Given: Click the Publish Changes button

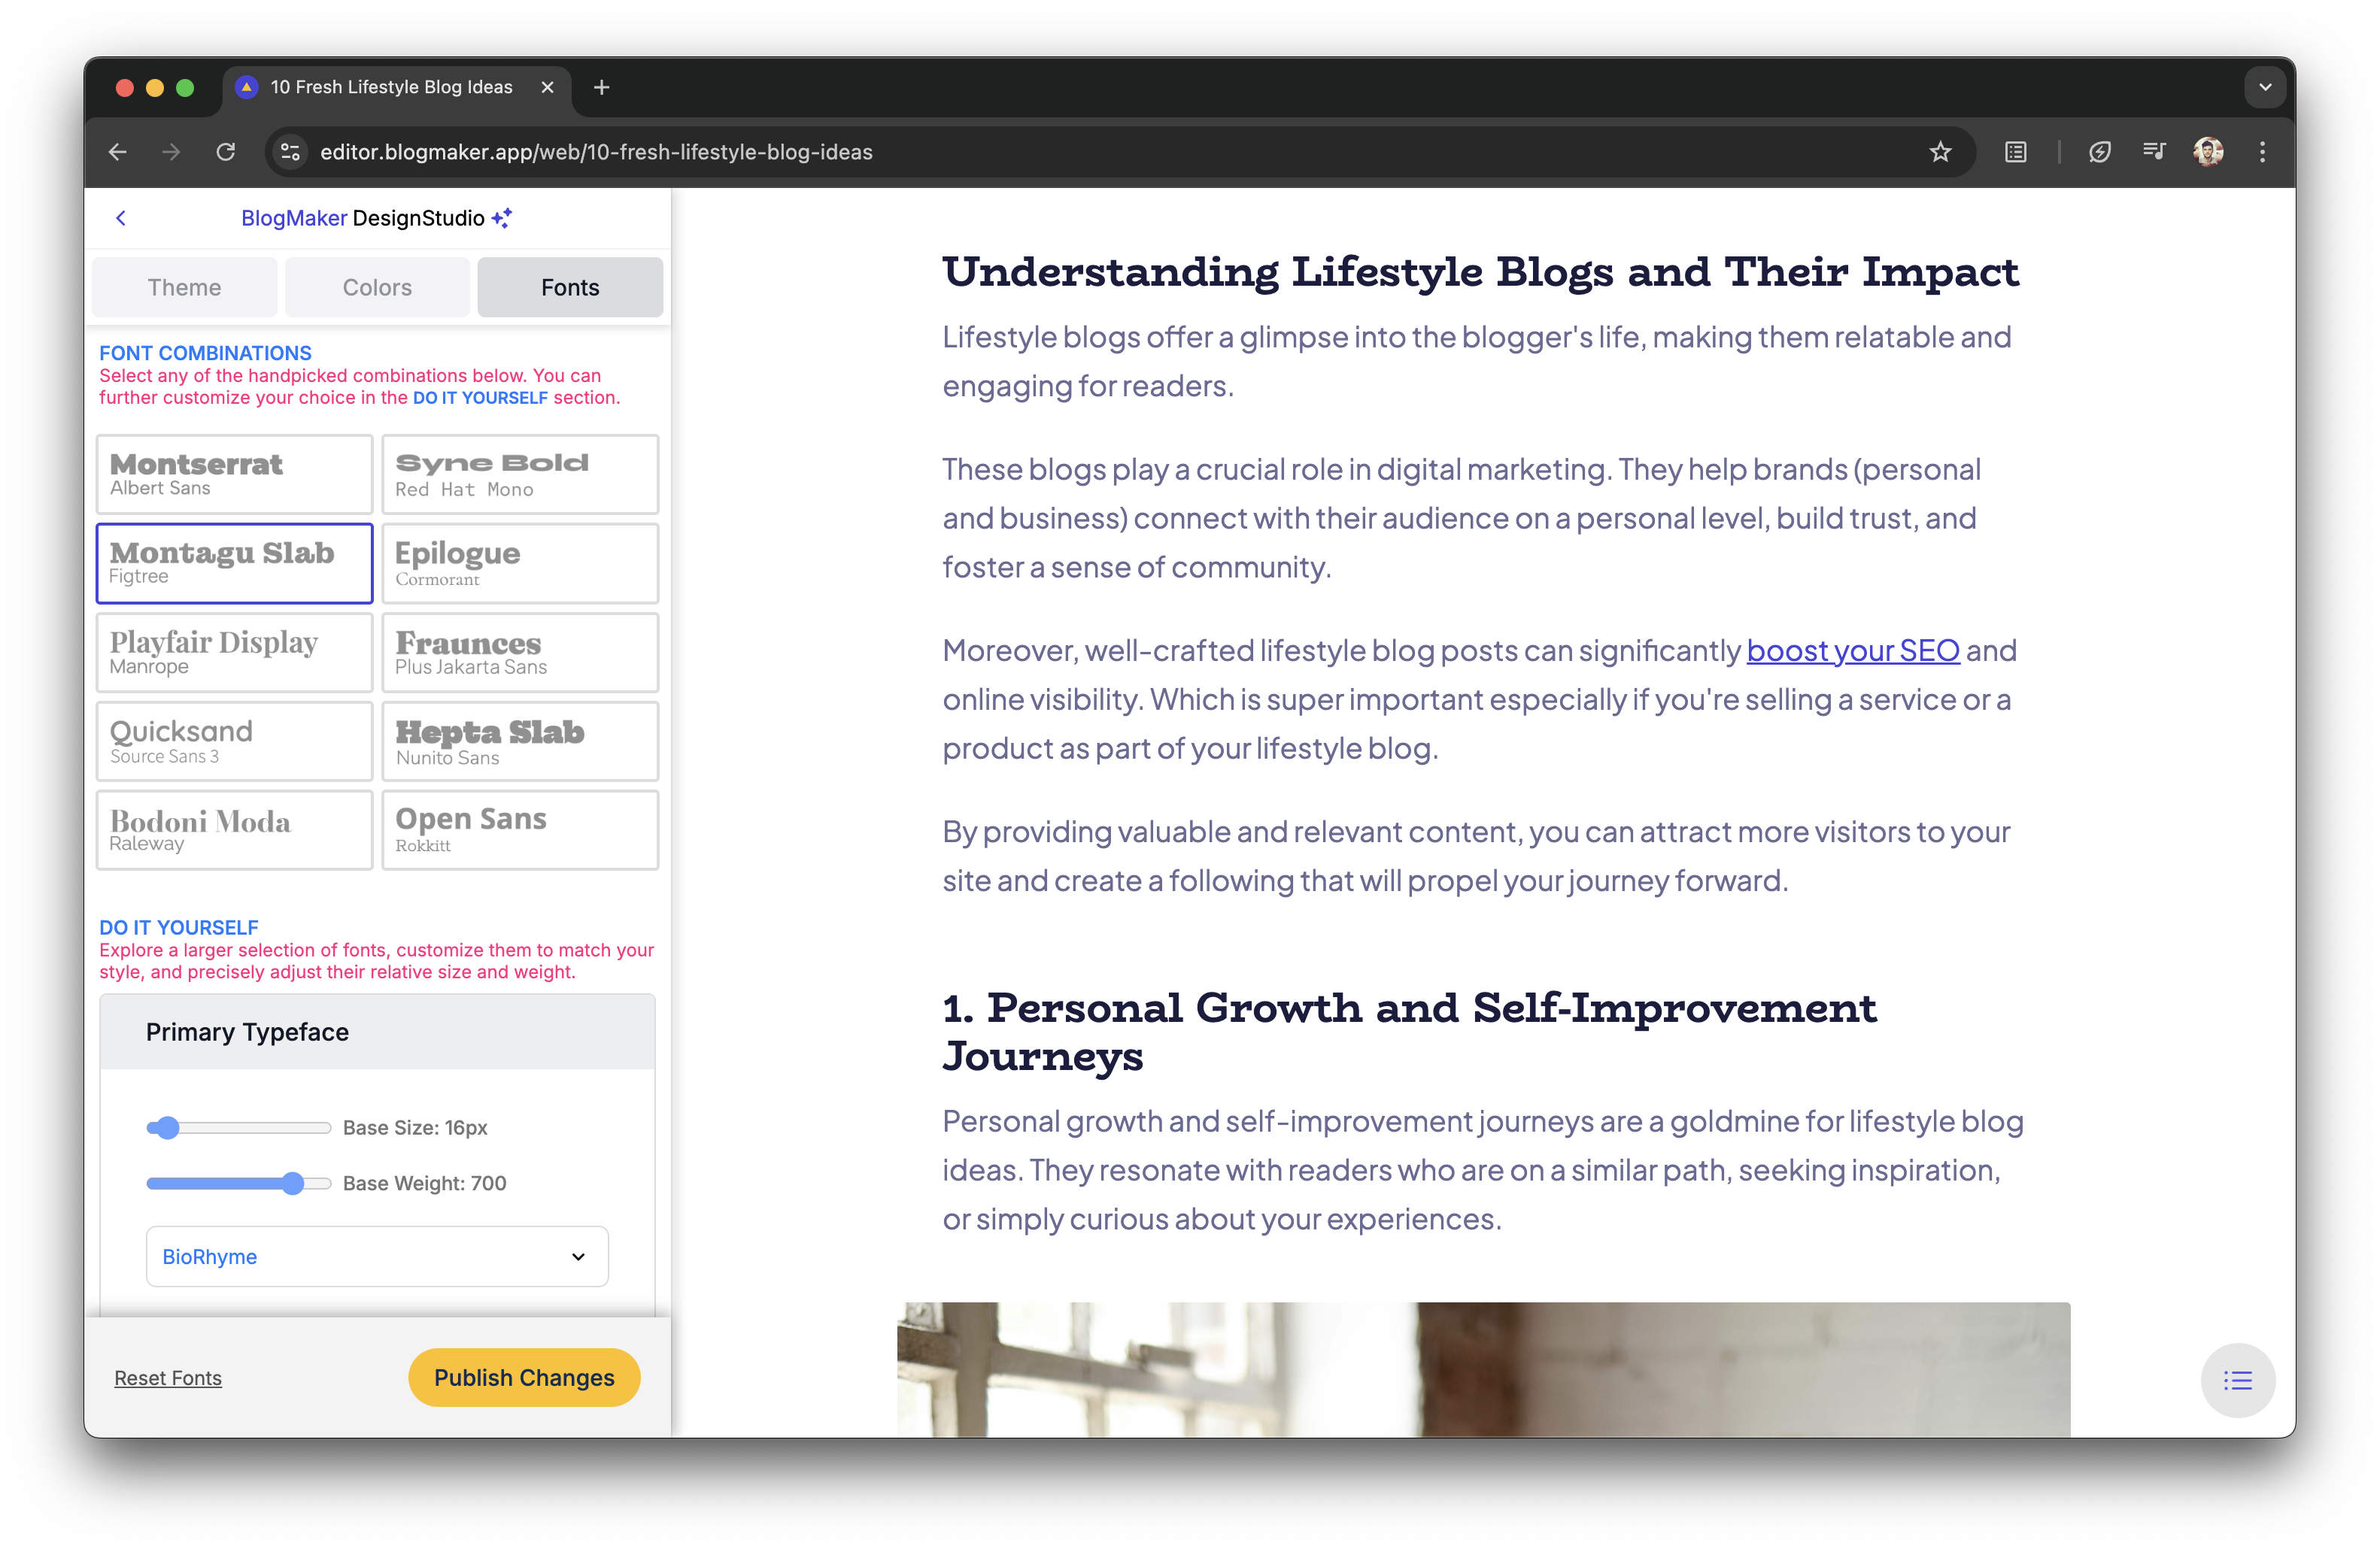Looking at the screenshot, I should coord(524,1377).
